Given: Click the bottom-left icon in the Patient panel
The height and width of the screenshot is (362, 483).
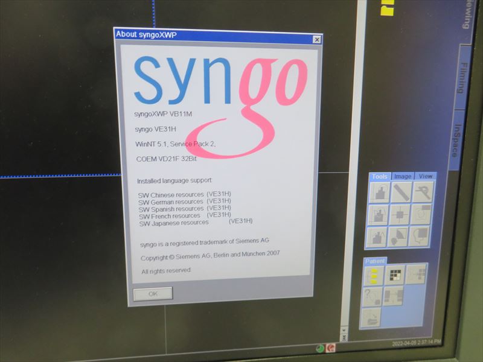Looking at the screenshot, I should 372,317.
